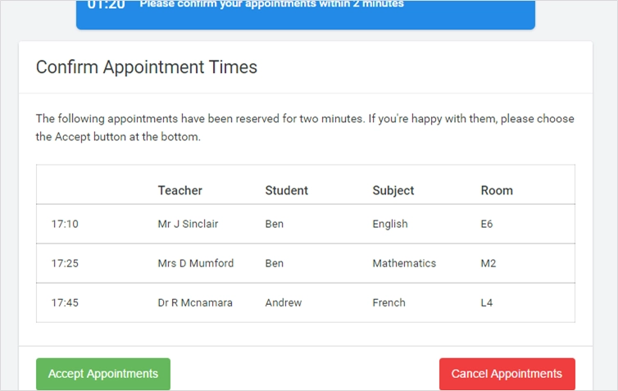Screen dimensions: 618x391
Task: Select the French subject cell
Action: pos(389,302)
